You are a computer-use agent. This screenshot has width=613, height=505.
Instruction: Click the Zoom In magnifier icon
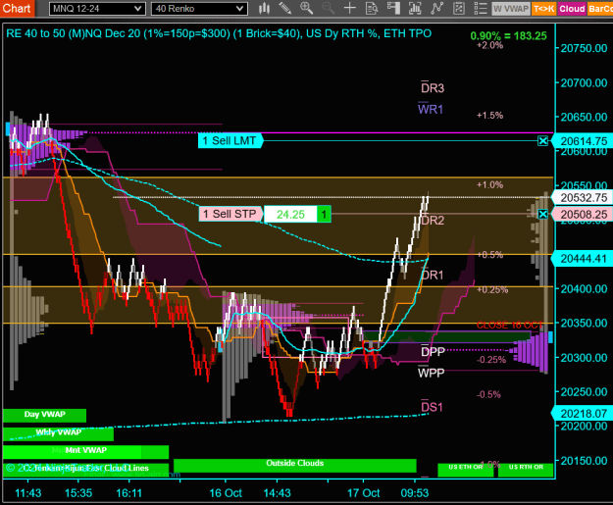[306, 8]
